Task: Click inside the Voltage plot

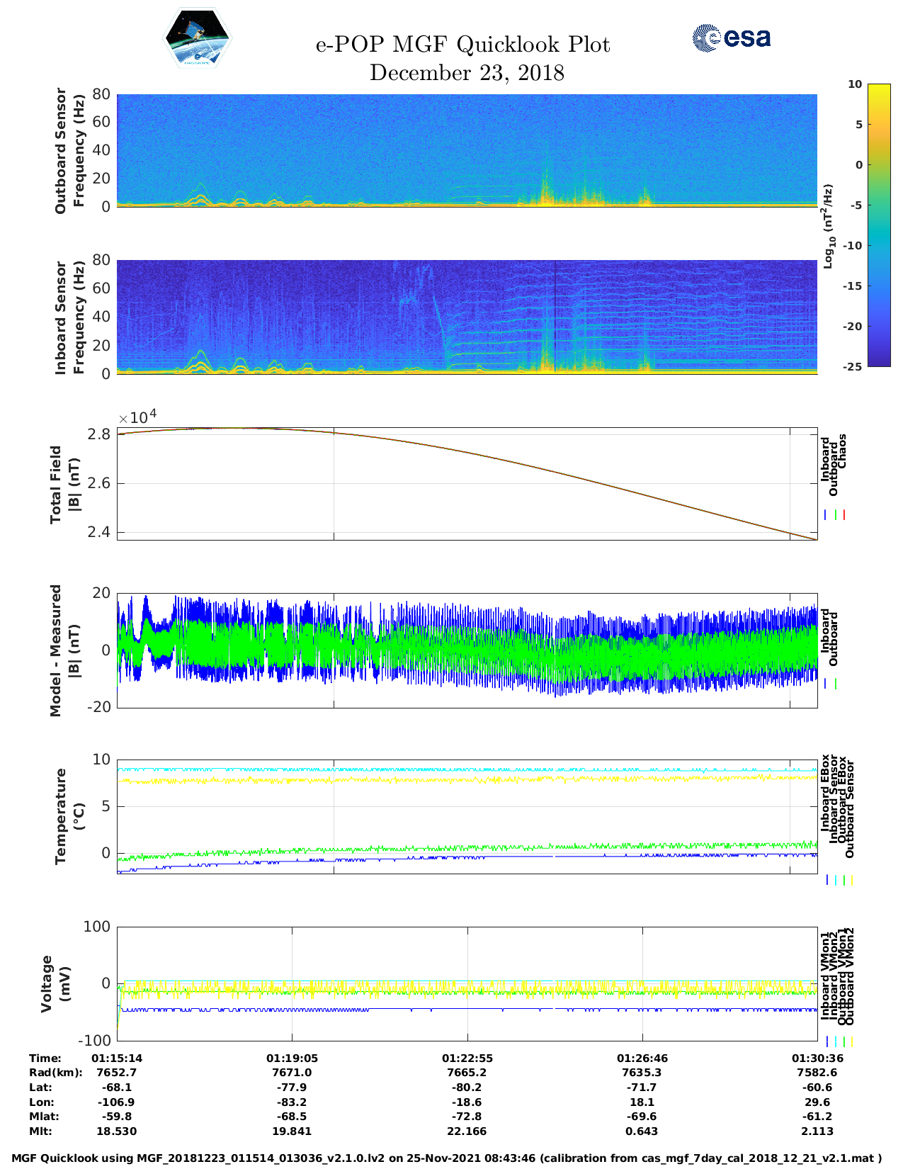Action: (x=467, y=983)
